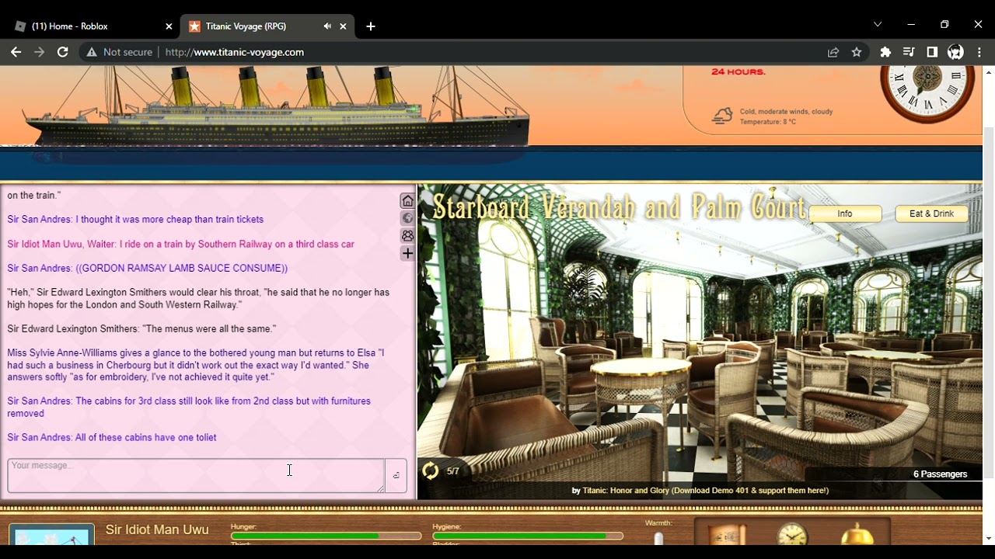
Task: Click the Sir Idiot Man Uwu character name
Action: click(157, 530)
